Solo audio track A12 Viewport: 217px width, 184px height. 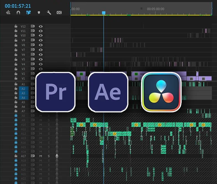click(x=49, y=134)
